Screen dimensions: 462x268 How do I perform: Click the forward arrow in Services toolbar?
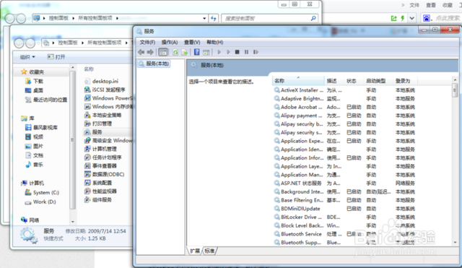[150, 52]
